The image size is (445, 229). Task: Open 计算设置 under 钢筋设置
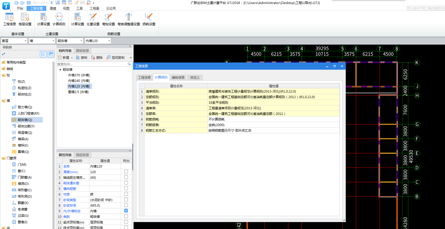77,19
